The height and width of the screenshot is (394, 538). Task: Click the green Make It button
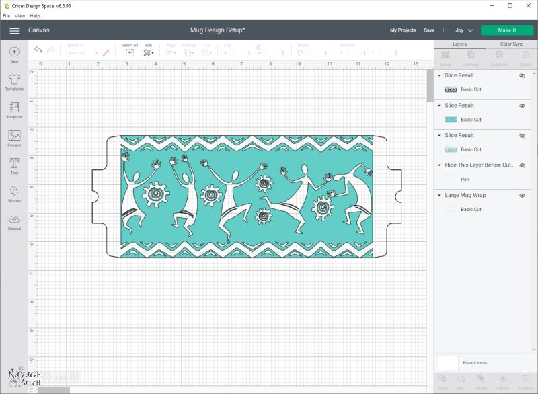click(507, 30)
